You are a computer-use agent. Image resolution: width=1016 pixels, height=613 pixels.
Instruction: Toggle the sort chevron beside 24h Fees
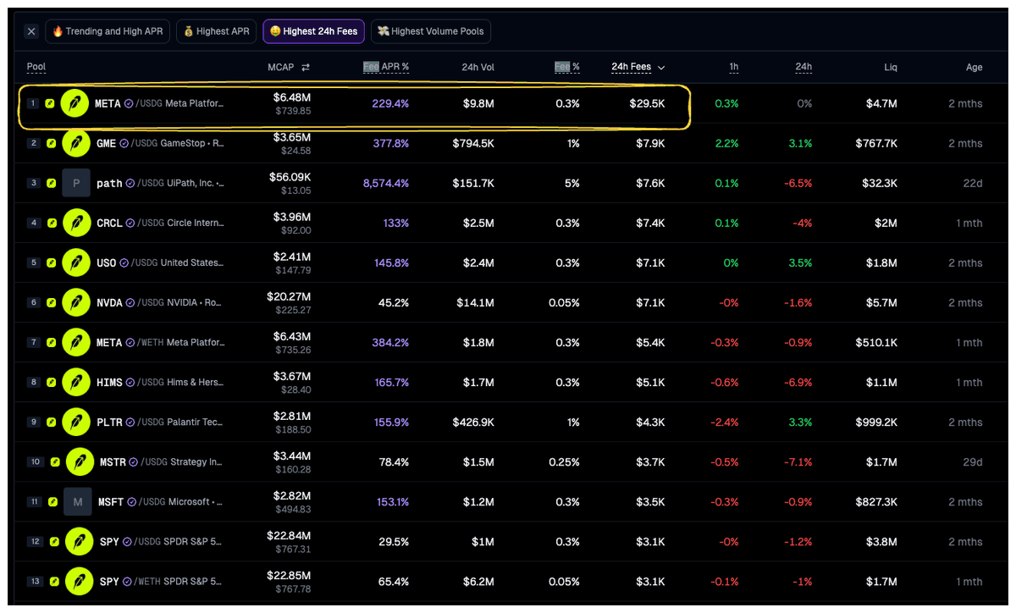coord(661,68)
